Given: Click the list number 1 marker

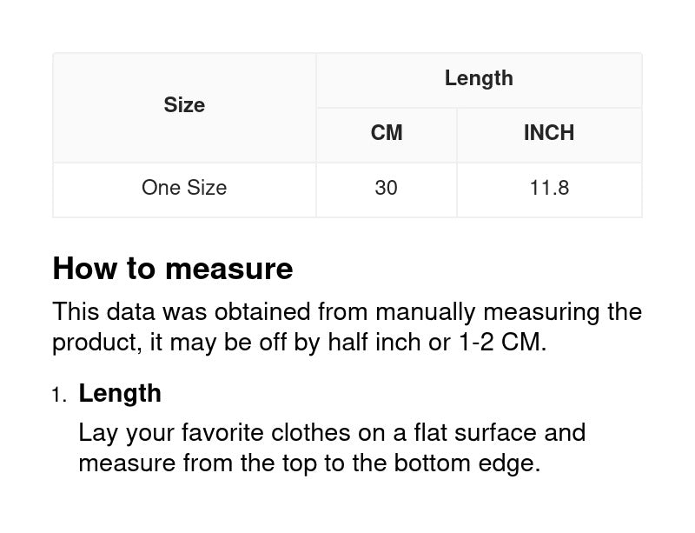Looking at the screenshot, I should tap(58, 396).
